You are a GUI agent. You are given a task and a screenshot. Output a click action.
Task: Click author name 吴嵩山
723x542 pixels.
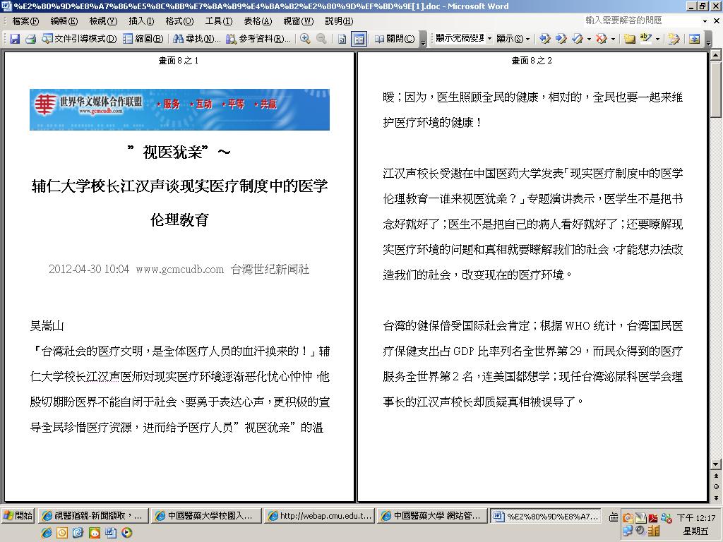click(47, 326)
